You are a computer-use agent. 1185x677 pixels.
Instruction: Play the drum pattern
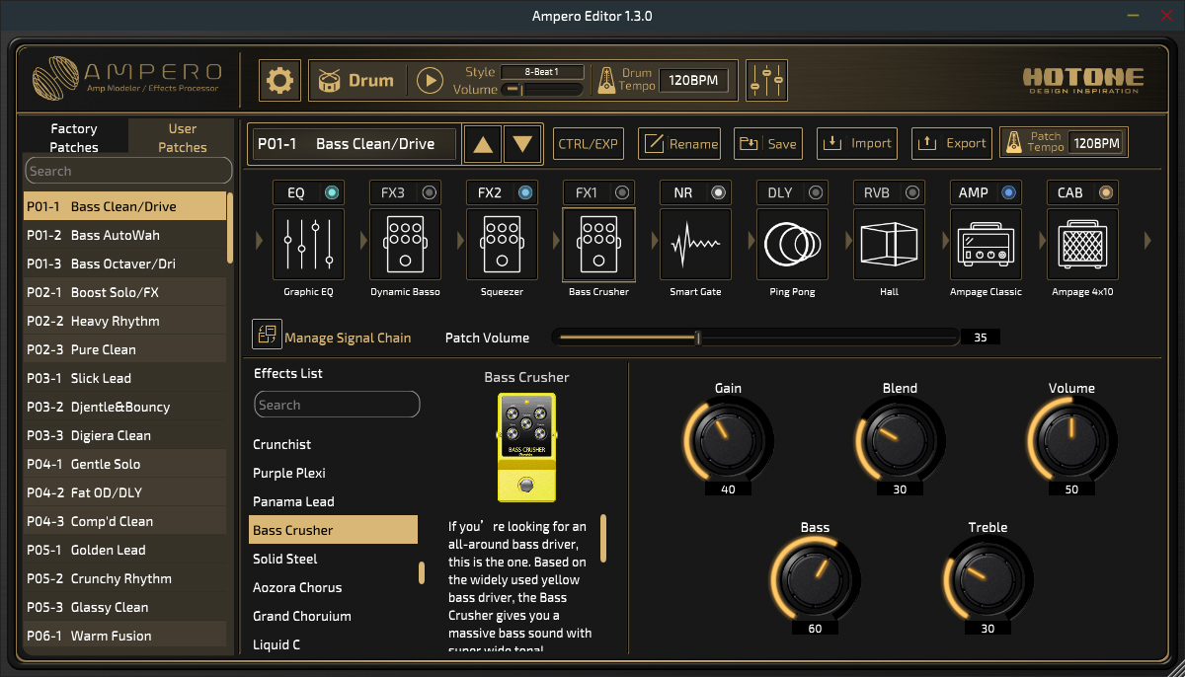(430, 81)
